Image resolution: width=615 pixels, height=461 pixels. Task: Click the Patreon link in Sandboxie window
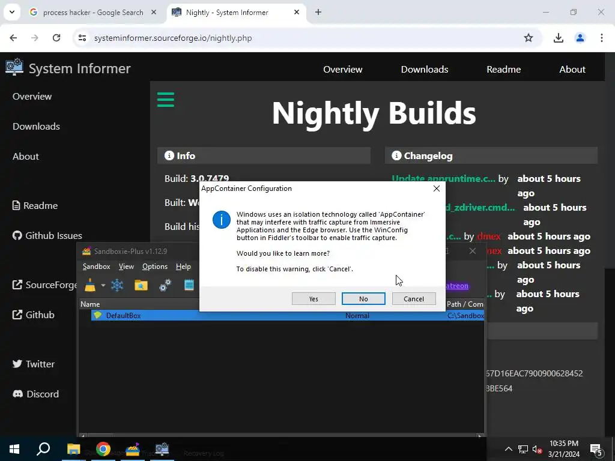pos(457,286)
